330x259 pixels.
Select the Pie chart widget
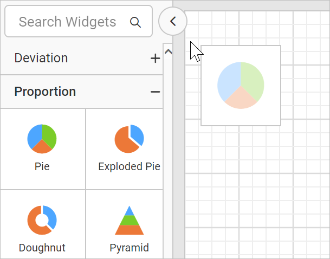pos(43,149)
